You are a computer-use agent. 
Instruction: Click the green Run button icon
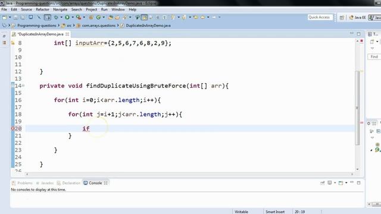[67, 17]
